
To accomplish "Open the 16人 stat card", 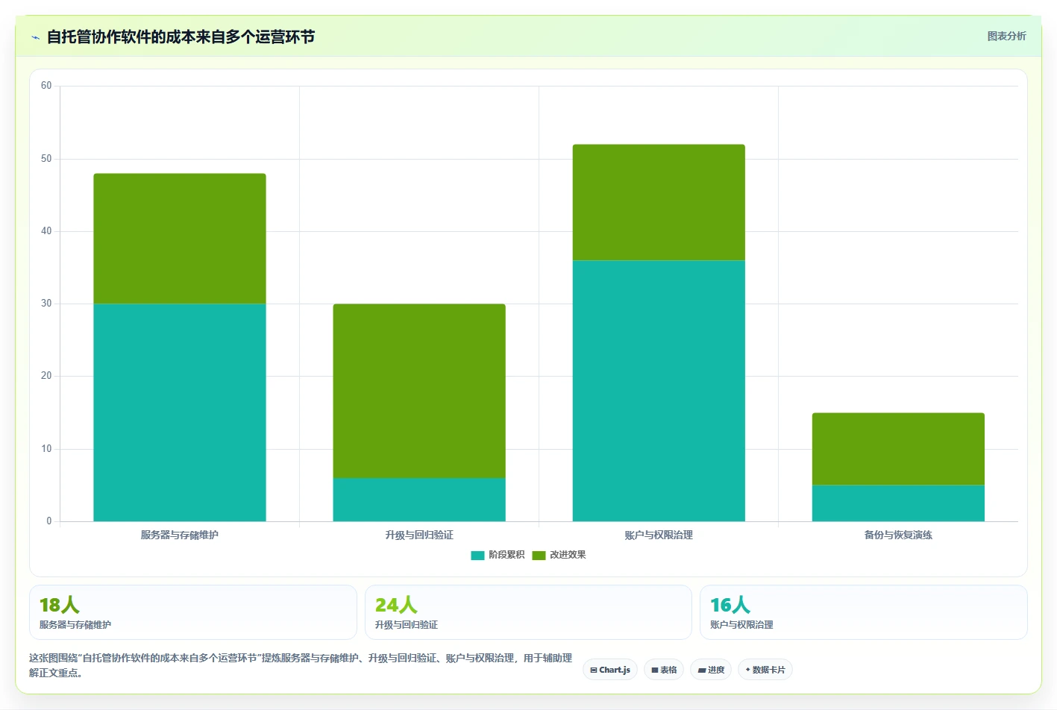I will point(863,612).
